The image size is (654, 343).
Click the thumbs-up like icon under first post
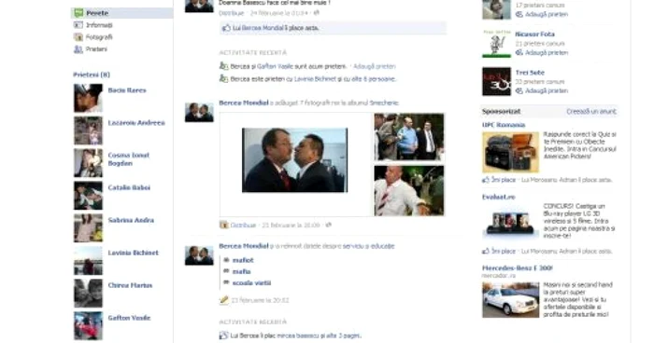tap(226, 28)
